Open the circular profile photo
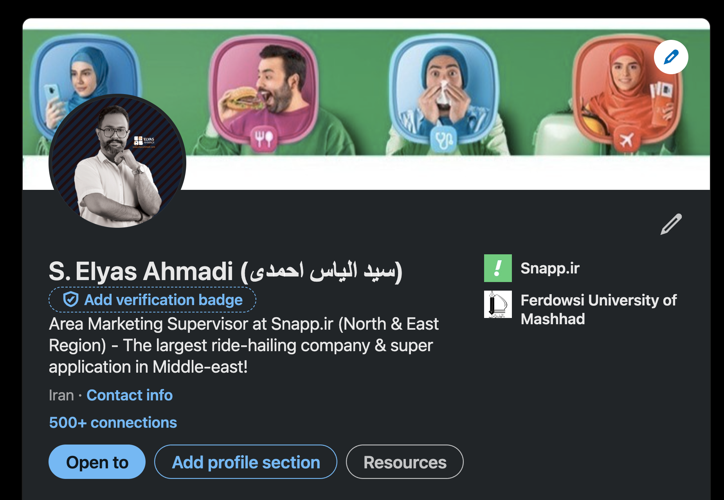724x500 pixels. (x=117, y=161)
